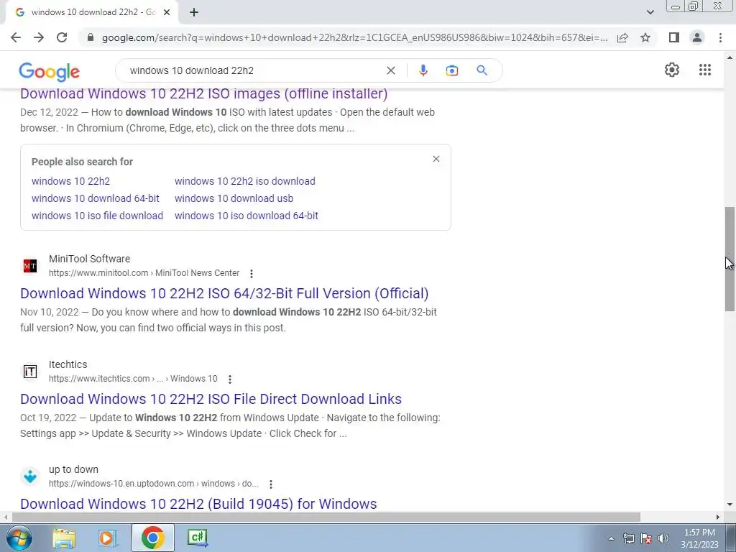
Task: Launch Windows Media Player from taskbar
Action: click(x=108, y=538)
